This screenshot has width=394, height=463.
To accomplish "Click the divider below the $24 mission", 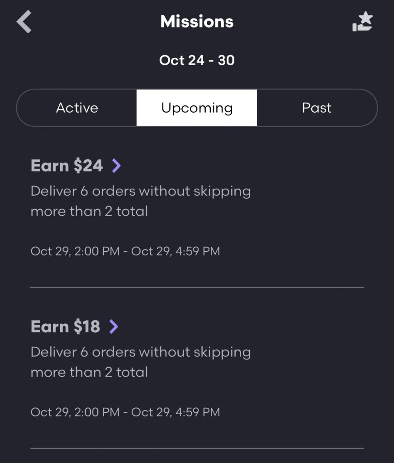I will [197, 287].
